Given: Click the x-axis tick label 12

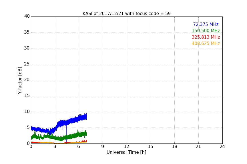Looking at the screenshot, I should coord(127,147).
